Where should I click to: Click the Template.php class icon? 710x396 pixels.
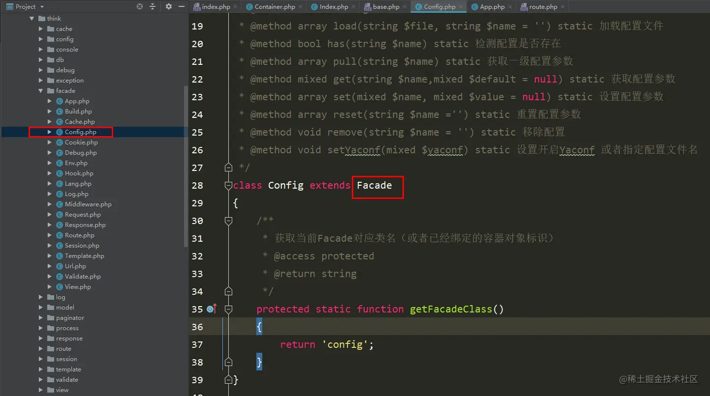(x=60, y=256)
